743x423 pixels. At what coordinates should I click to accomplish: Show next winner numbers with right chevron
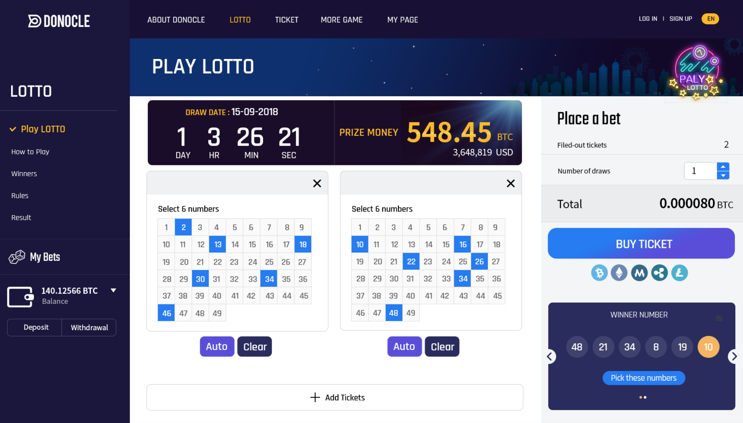[734, 356]
